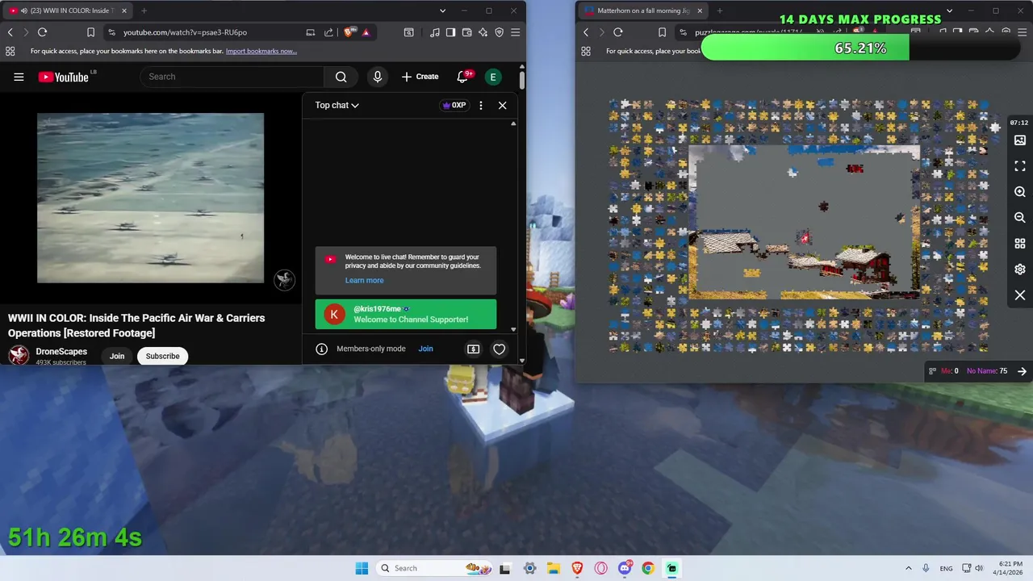Click chat scroll down arrow

click(x=513, y=329)
